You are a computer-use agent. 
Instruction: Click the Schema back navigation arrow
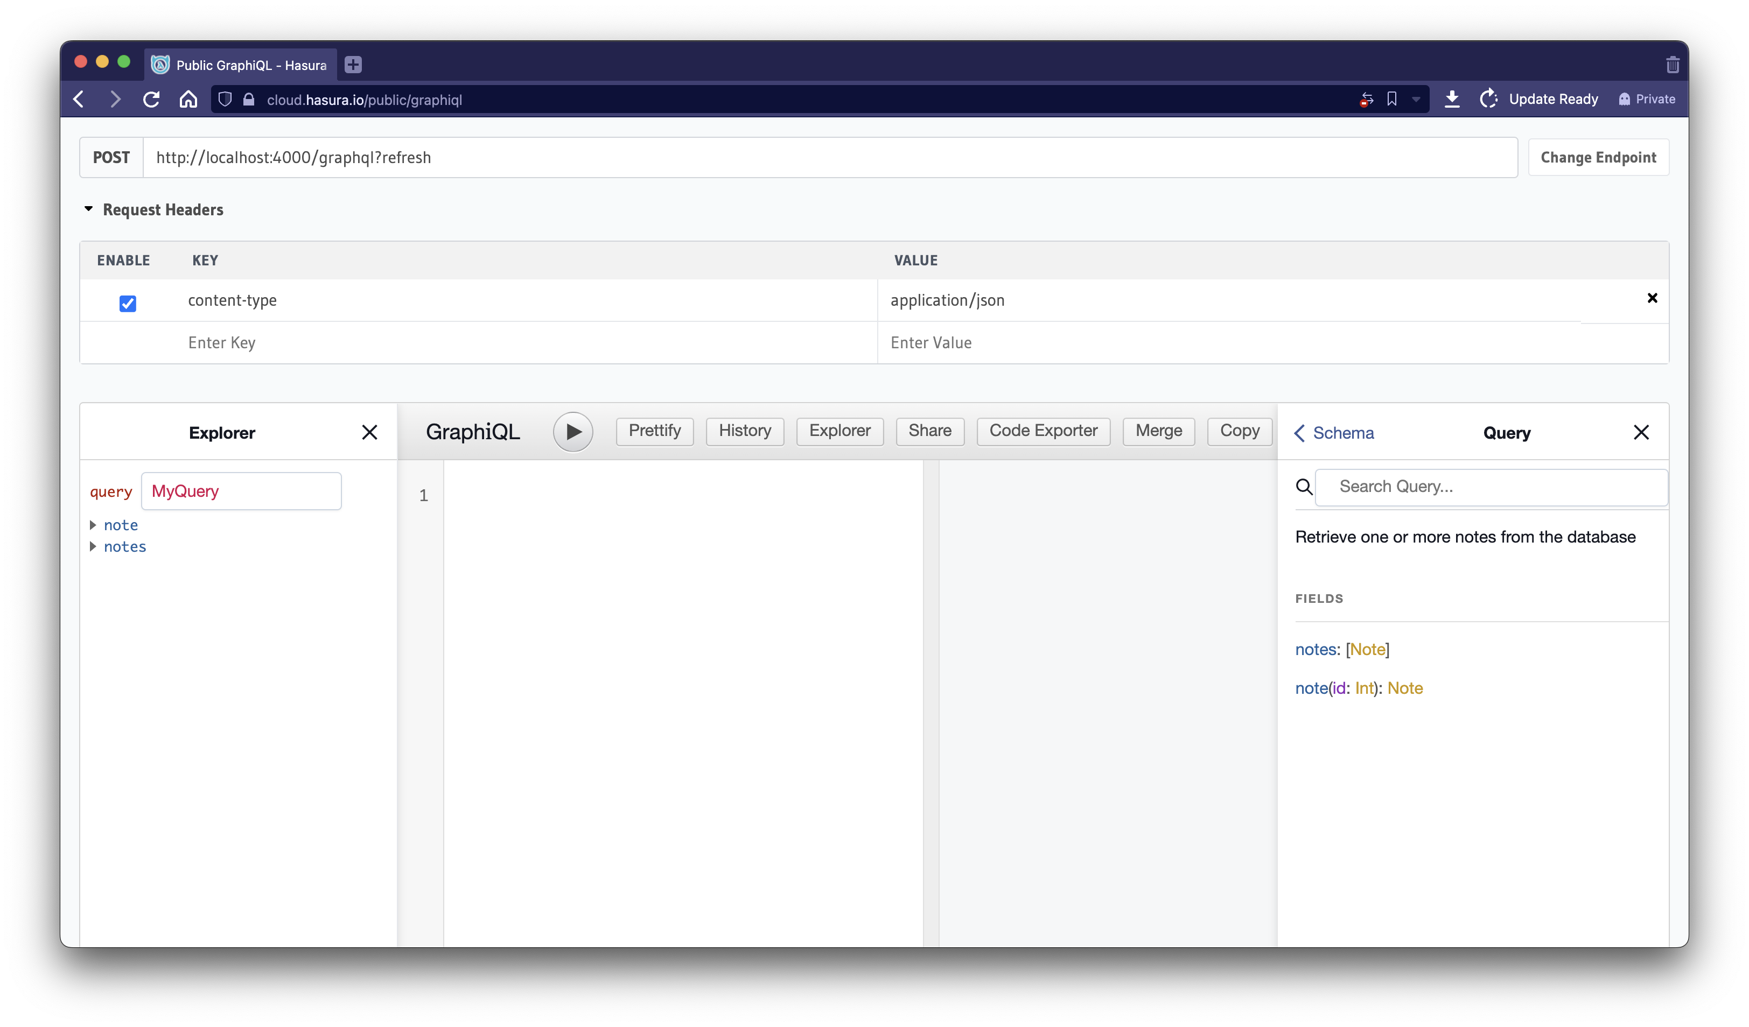tap(1299, 433)
